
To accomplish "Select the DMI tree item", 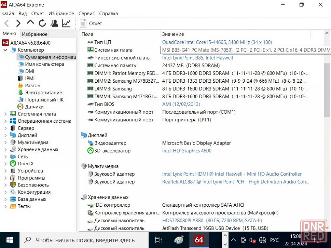I will (x=29, y=71).
